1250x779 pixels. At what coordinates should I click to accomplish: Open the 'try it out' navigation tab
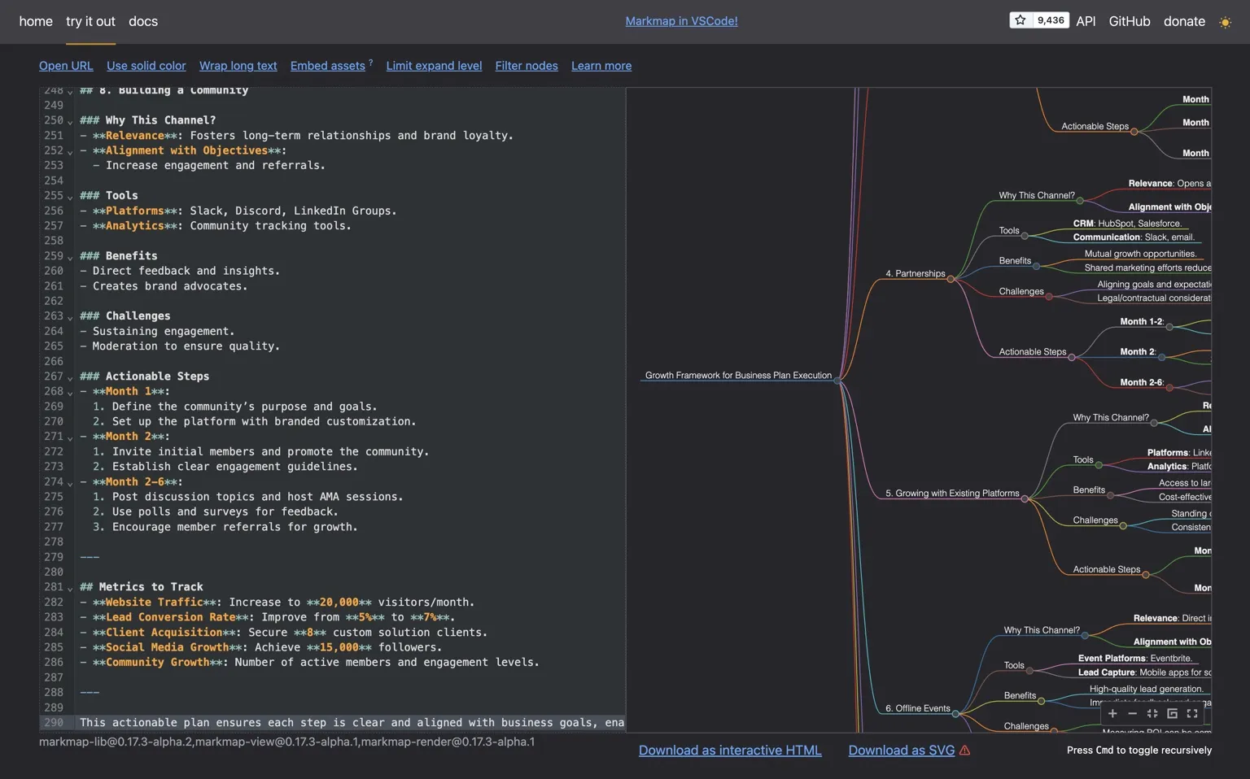[90, 21]
